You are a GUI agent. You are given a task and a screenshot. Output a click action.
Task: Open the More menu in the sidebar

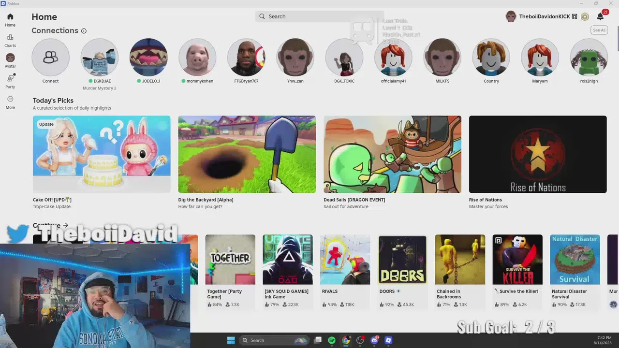10,102
